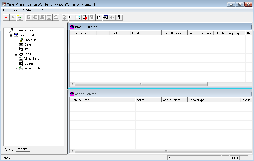Click the PID column header
This screenshot has height=161, width=254.
point(102,33)
